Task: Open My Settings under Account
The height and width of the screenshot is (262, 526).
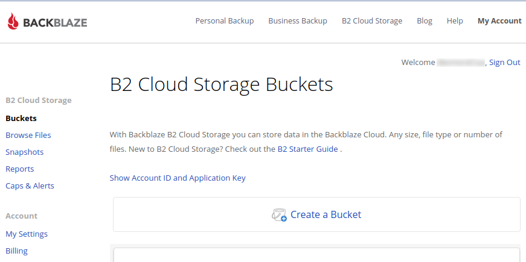Action: 27,234
